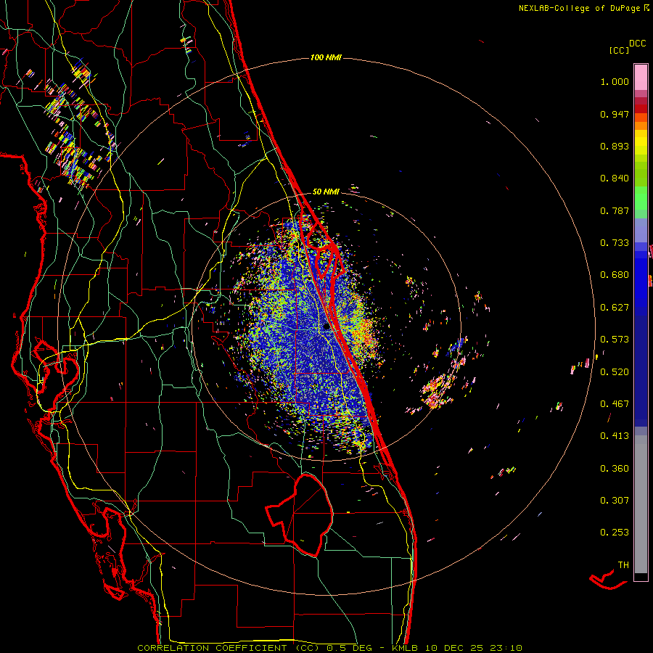Click the 100 NMI range ring label
The image size is (653, 653).
pyautogui.click(x=326, y=57)
